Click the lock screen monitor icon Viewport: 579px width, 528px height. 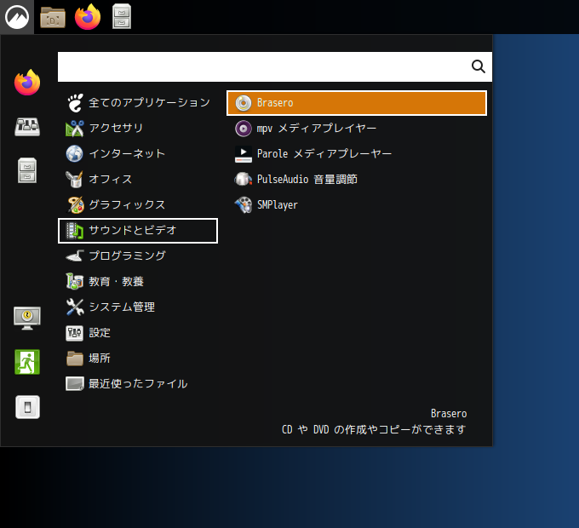tap(27, 318)
